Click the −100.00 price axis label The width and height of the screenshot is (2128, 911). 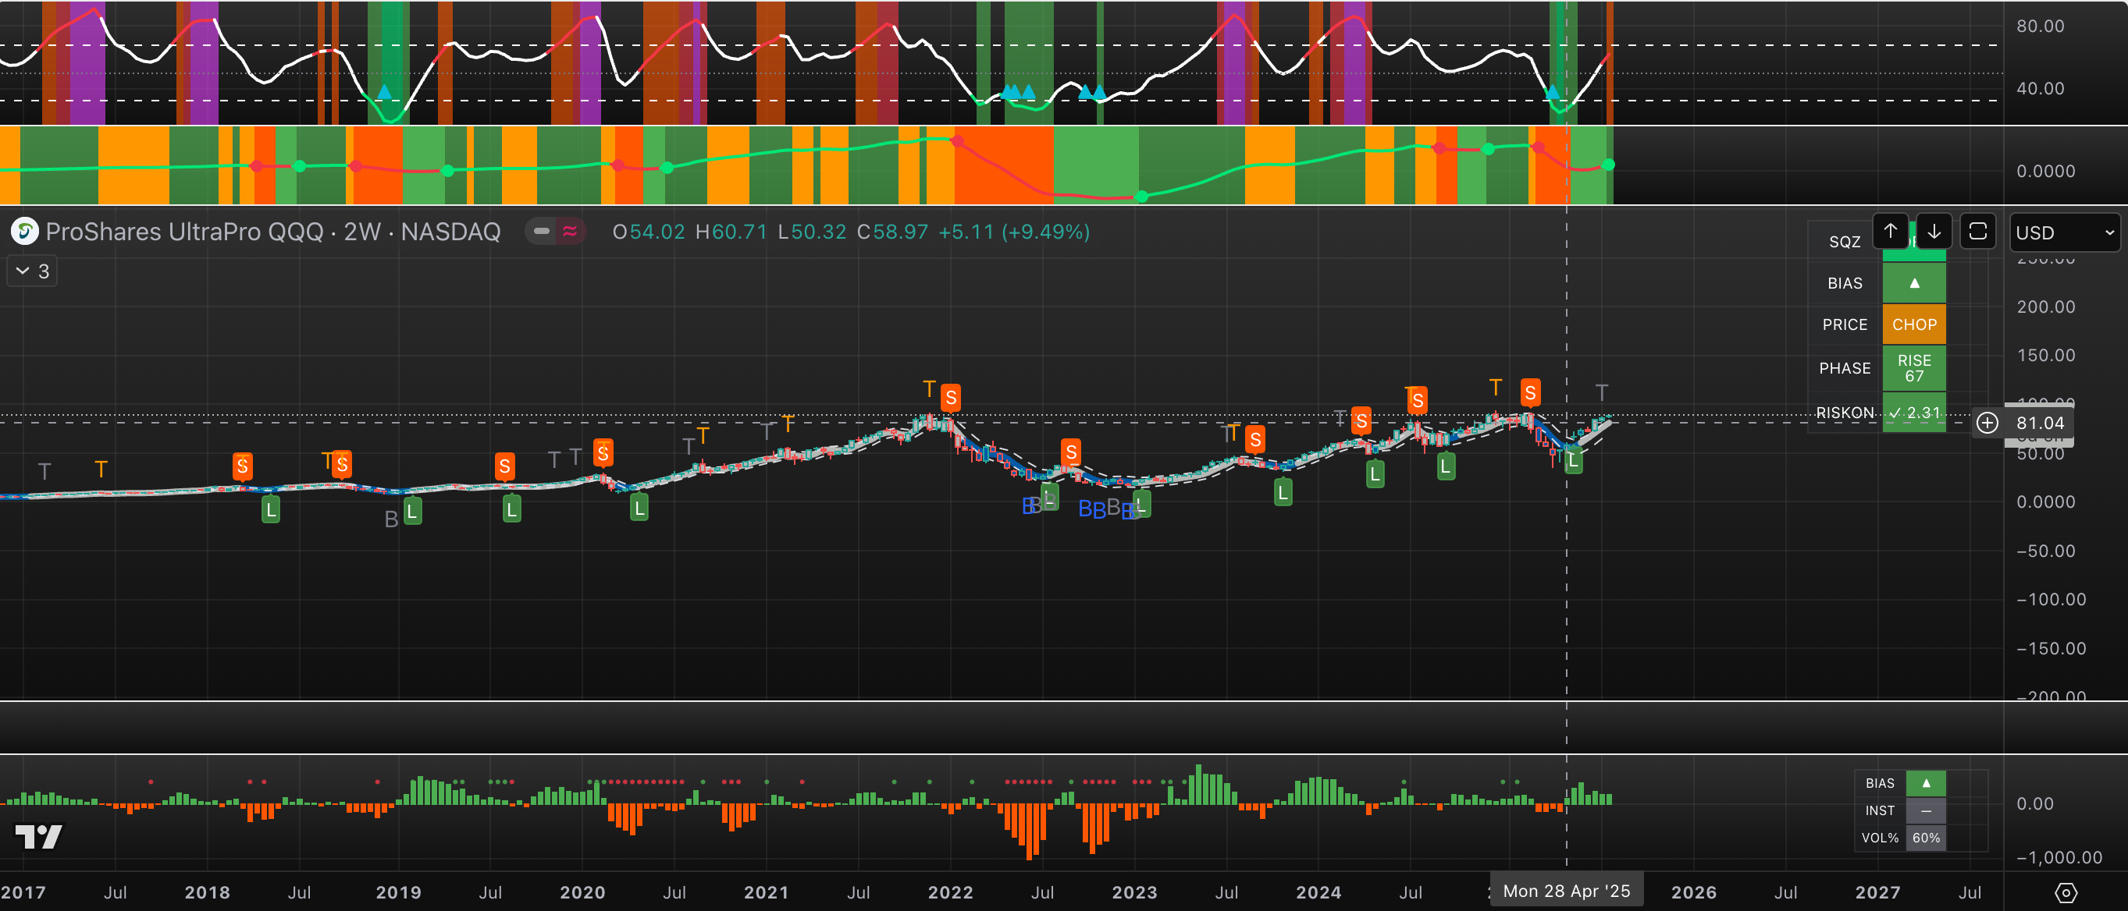(x=2051, y=600)
